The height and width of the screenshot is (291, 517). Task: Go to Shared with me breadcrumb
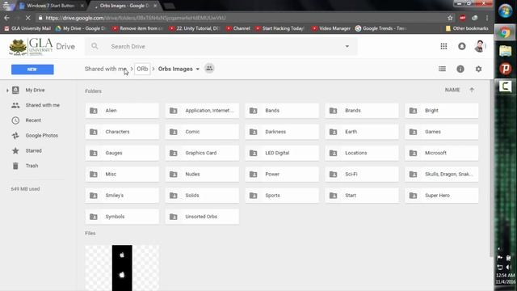(x=106, y=69)
